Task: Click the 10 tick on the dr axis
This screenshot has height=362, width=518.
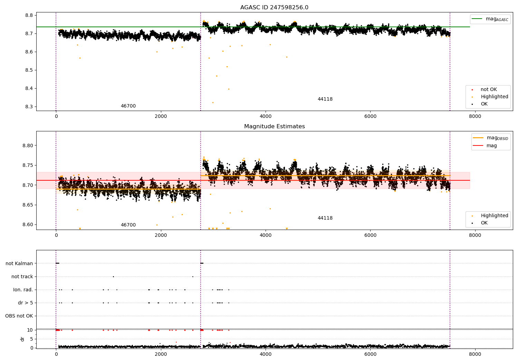Action: pyautogui.click(x=30, y=330)
